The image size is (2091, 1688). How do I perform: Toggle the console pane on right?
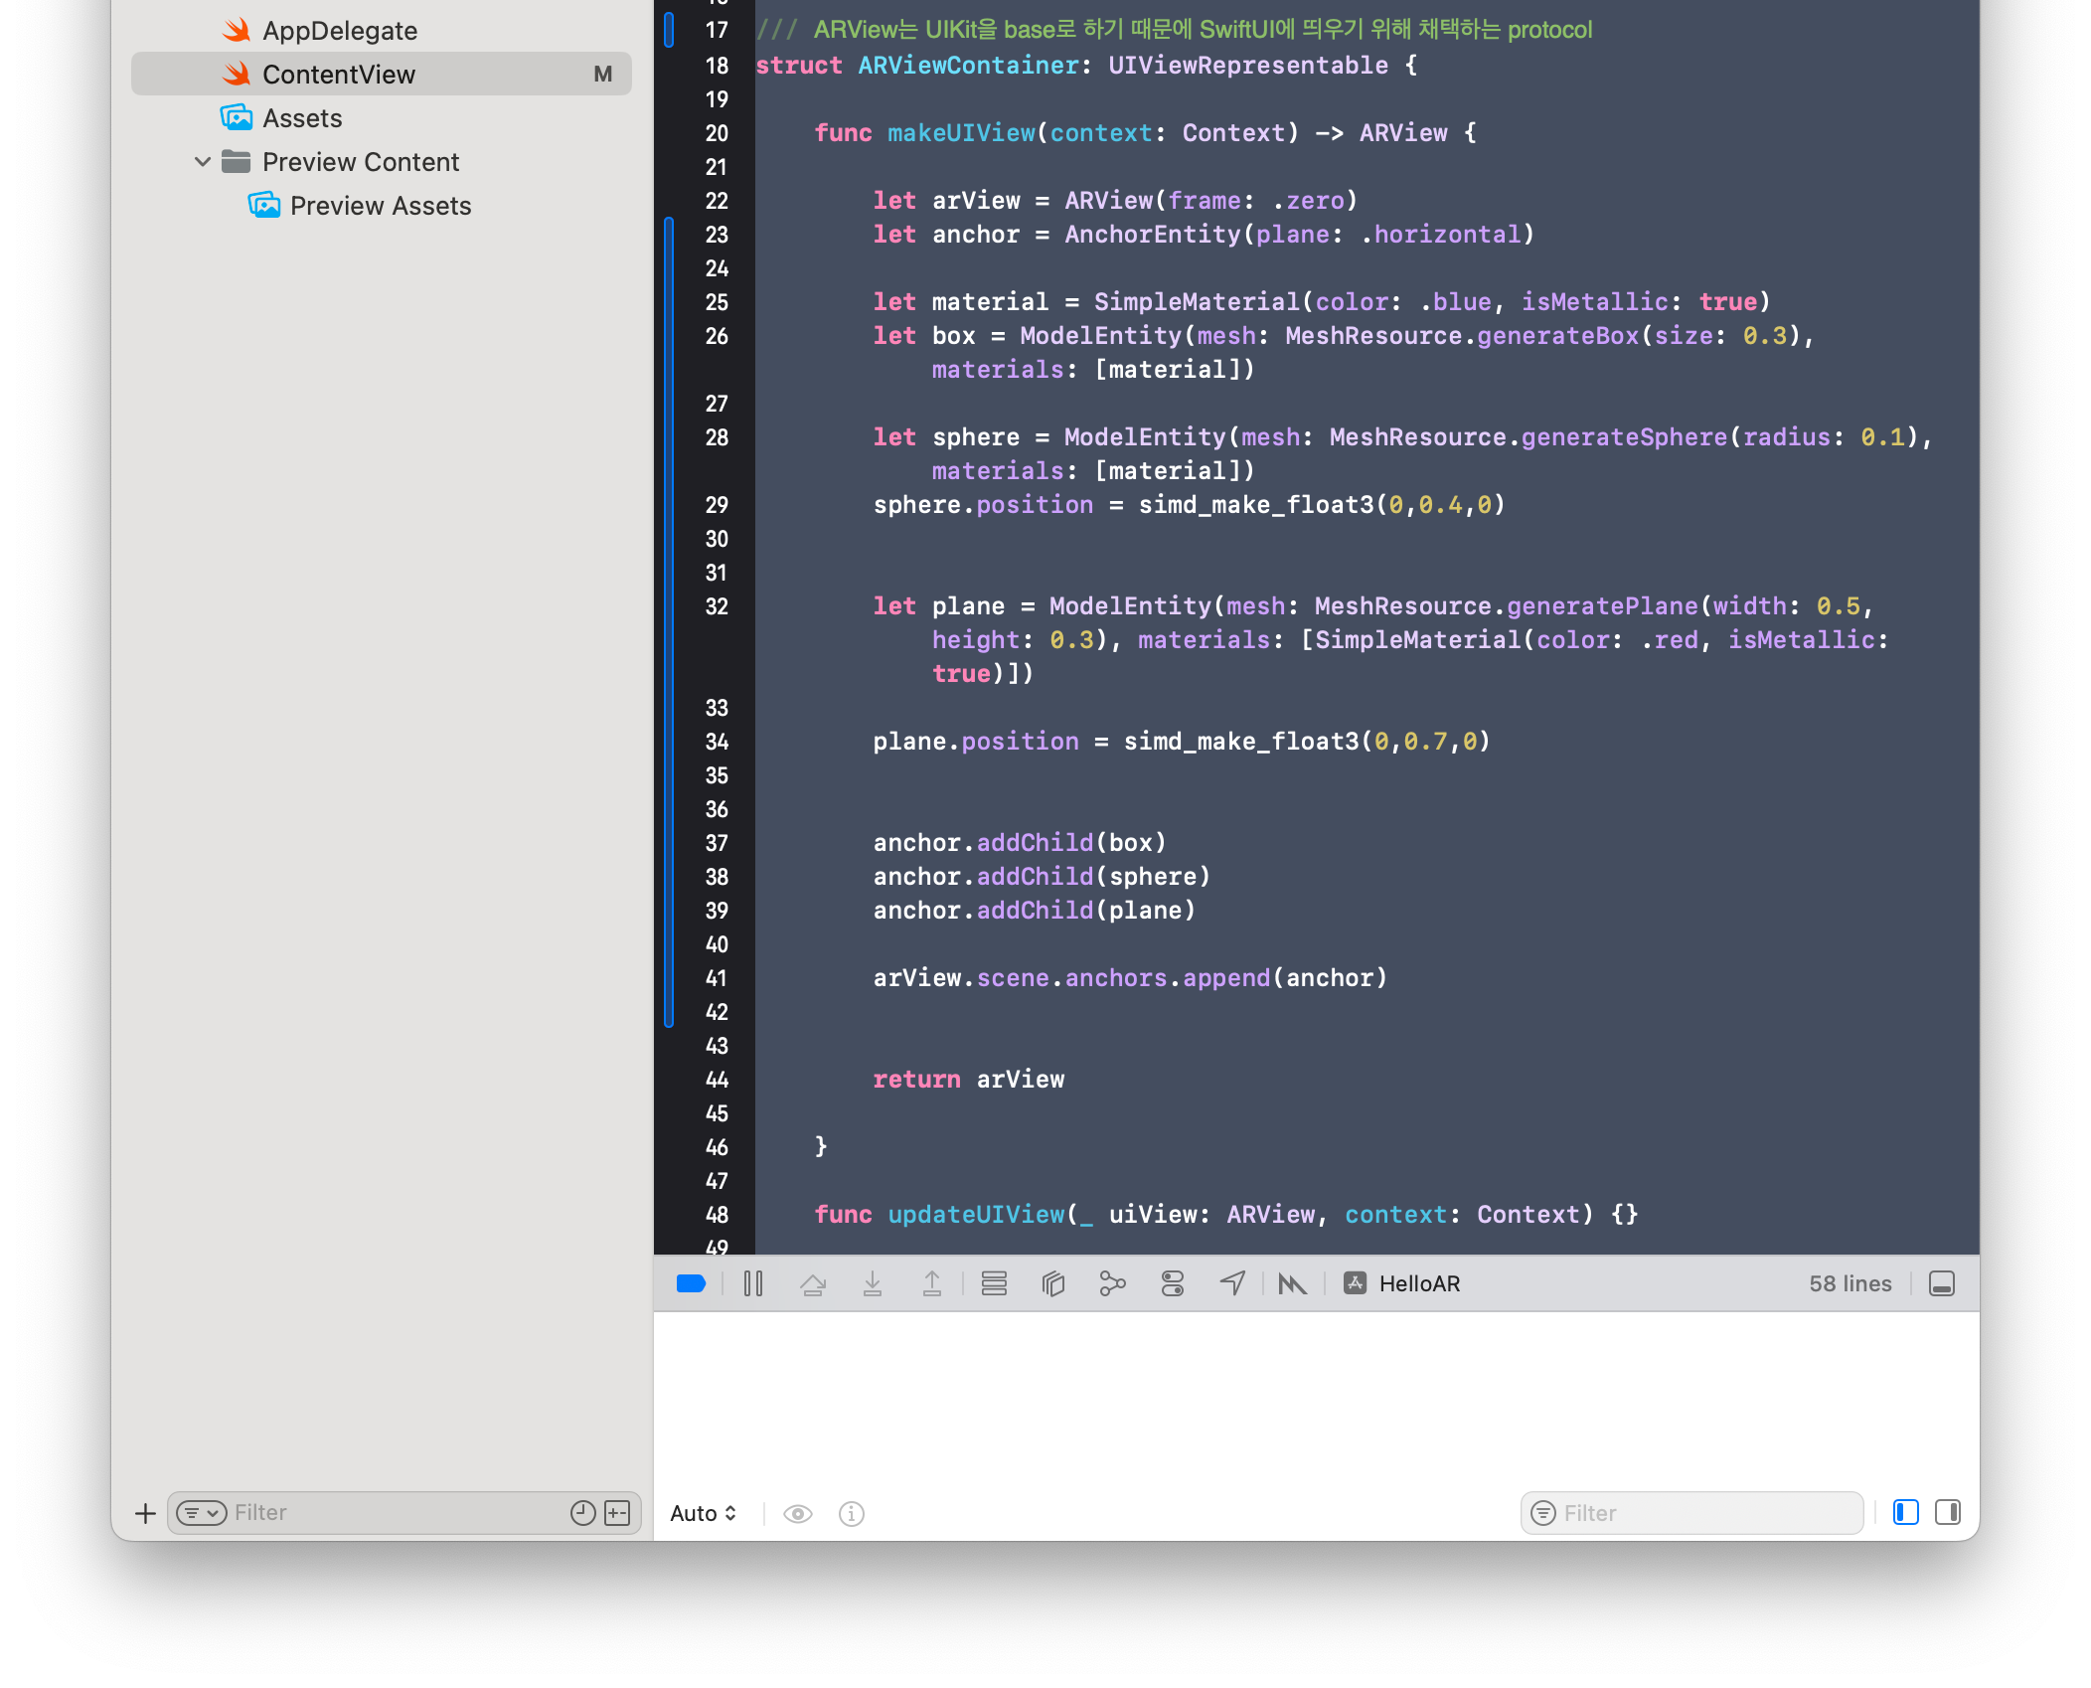point(1948,1512)
